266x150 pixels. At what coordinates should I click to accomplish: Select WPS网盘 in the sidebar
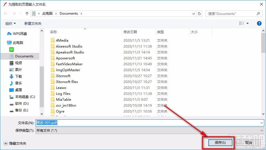tap(17, 34)
